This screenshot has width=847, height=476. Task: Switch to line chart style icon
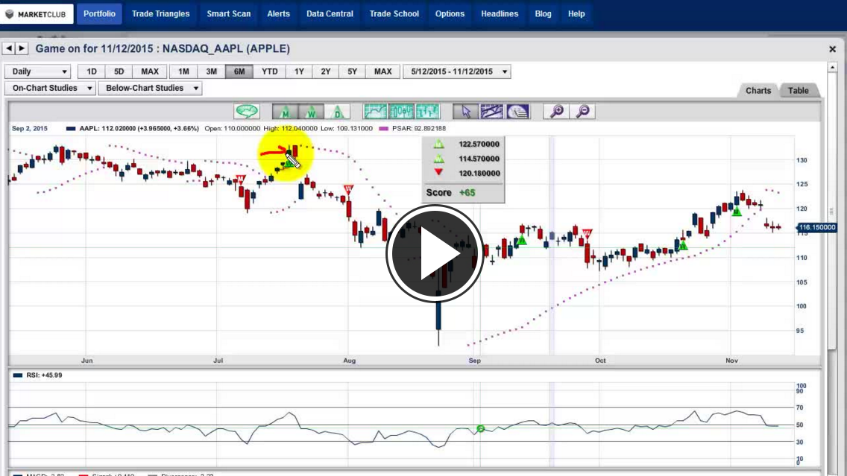point(375,112)
